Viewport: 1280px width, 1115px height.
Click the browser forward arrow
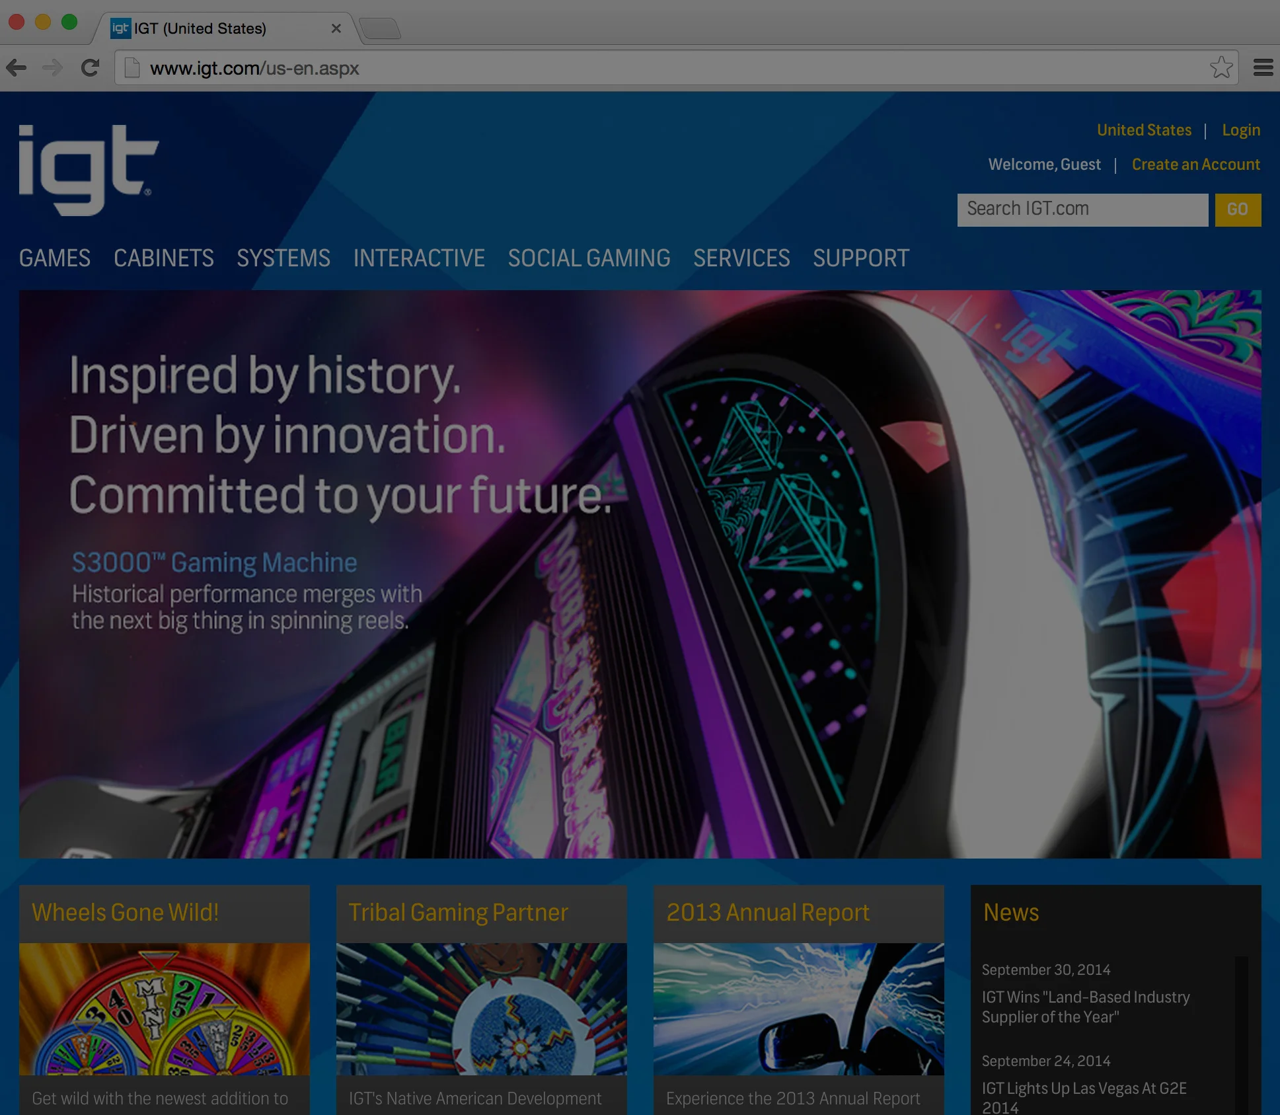pos(52,67)
